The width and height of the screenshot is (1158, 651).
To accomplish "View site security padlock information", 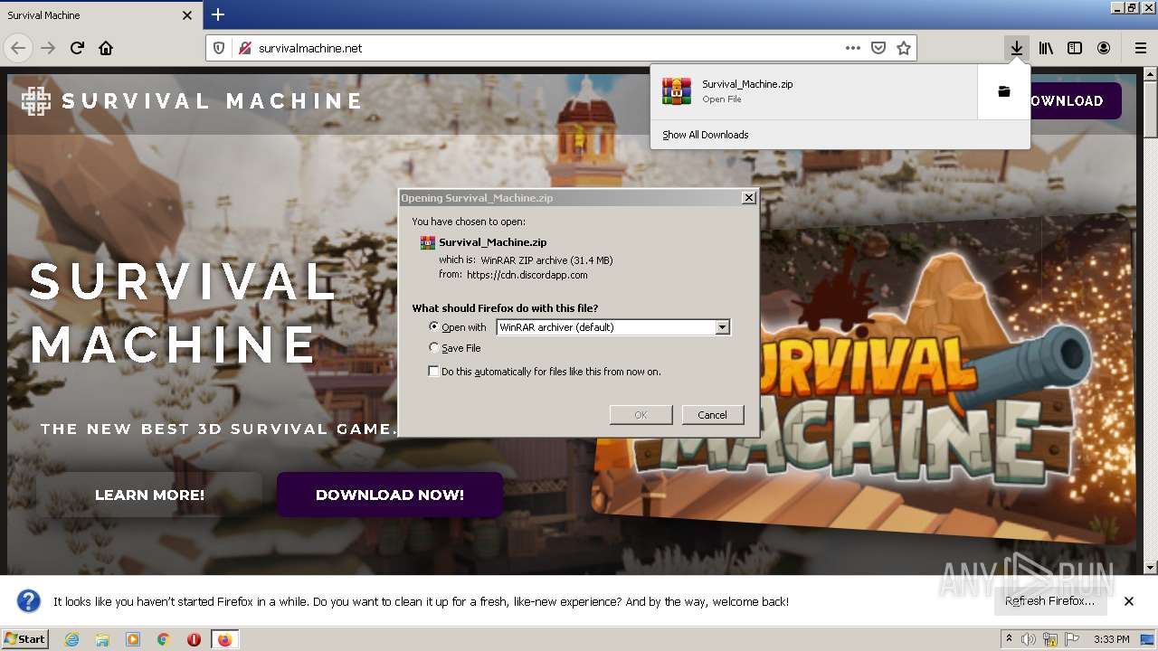I will click(x=244, y=48).
